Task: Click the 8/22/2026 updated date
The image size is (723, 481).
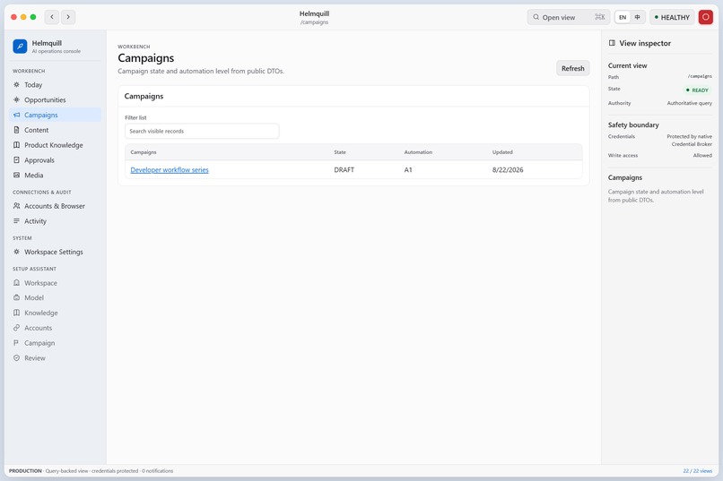Action: 508,170
